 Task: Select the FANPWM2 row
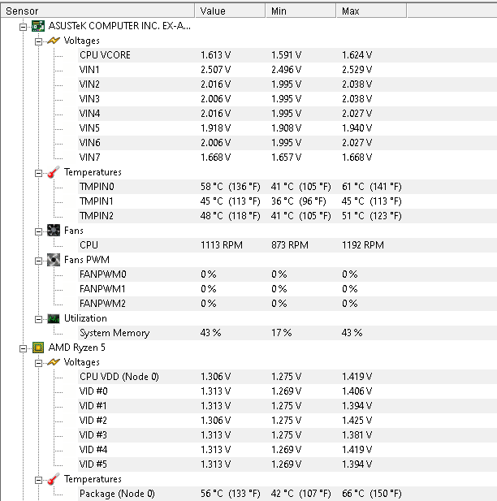[287, 304]
